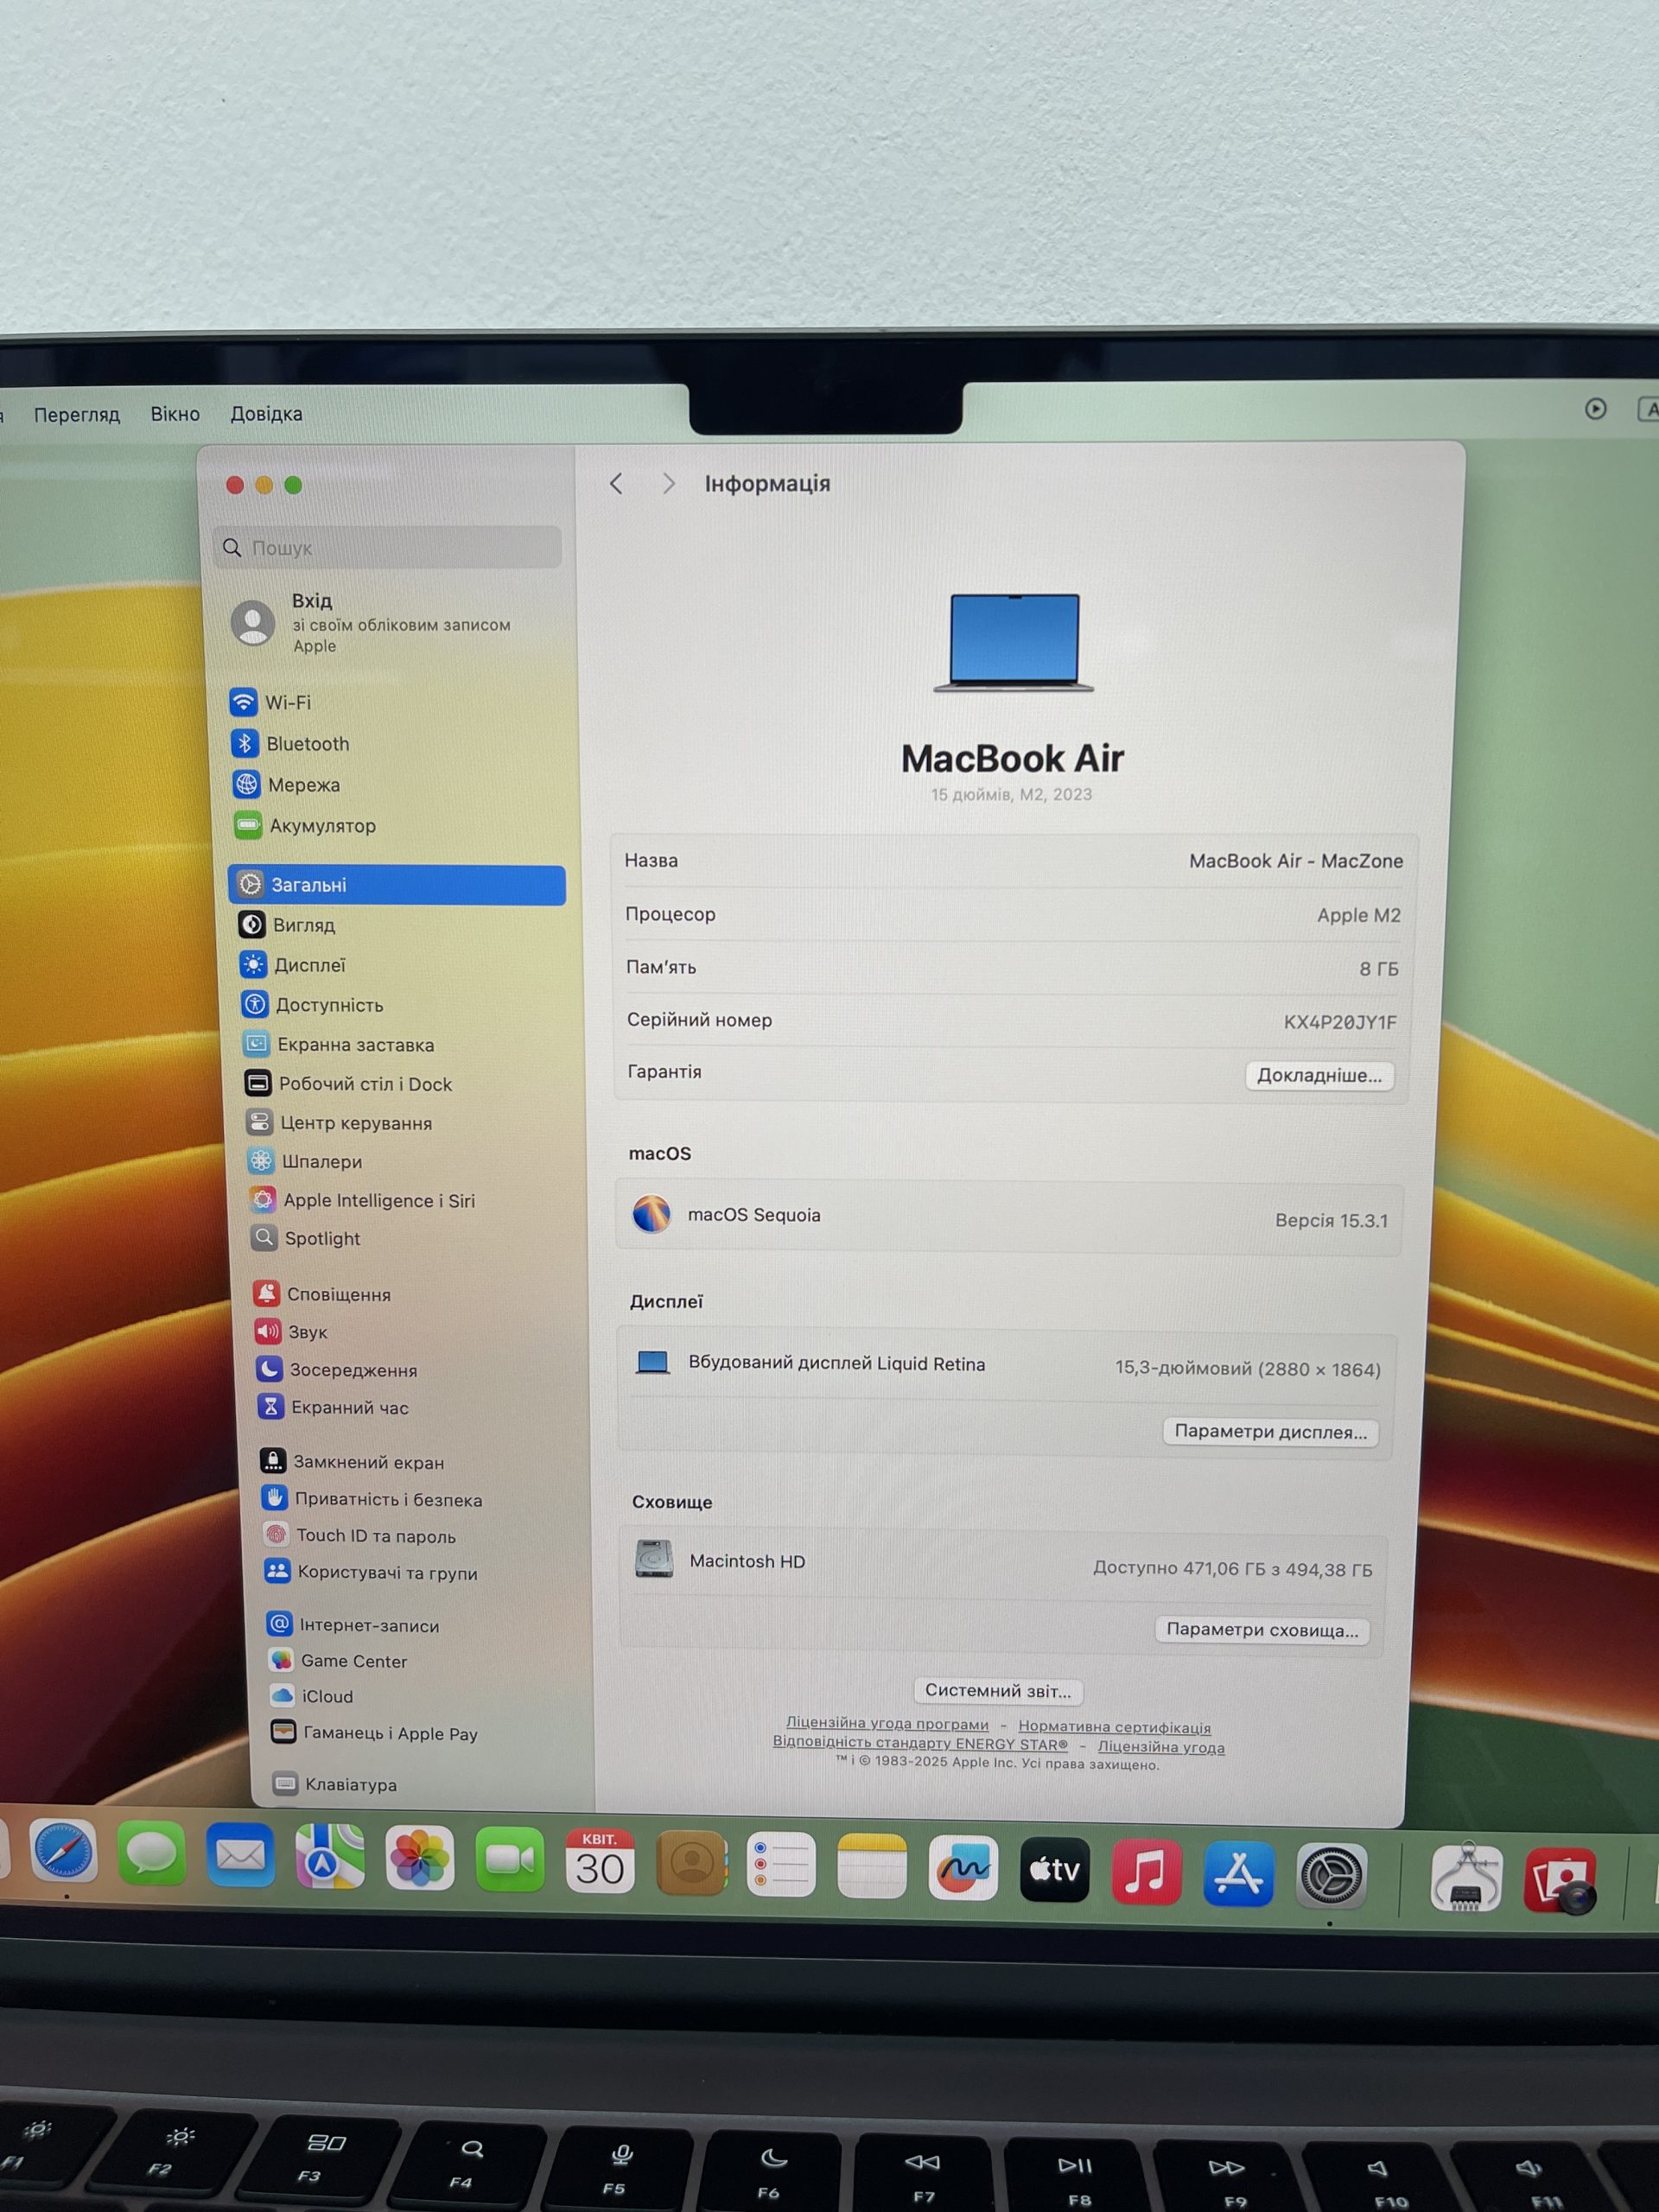Image resolution: width=1659 pixels, height=2212 pixels.
Task: Open Системний звіт button
Action: 997,1690
